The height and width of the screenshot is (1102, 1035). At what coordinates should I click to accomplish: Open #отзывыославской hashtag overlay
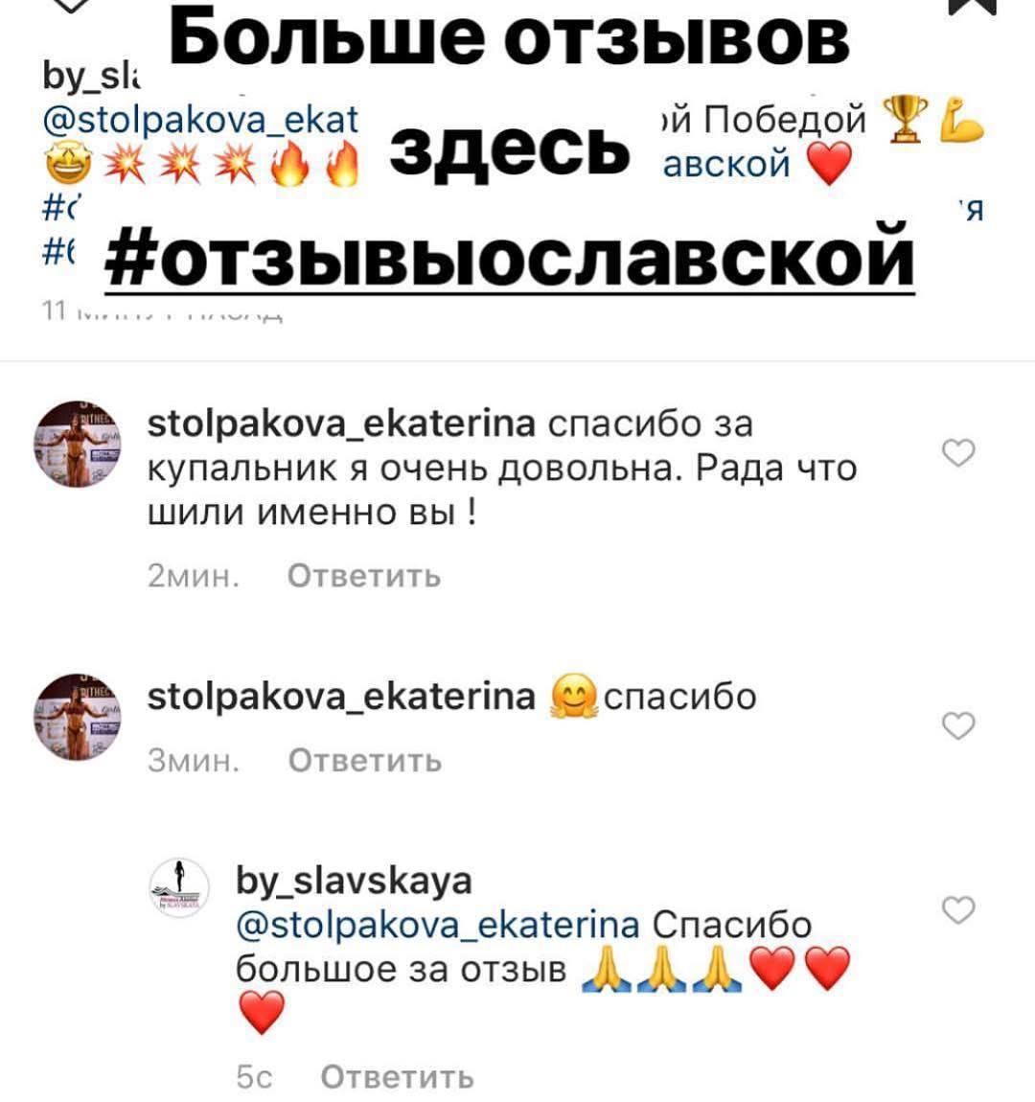(x=510, y=257)
